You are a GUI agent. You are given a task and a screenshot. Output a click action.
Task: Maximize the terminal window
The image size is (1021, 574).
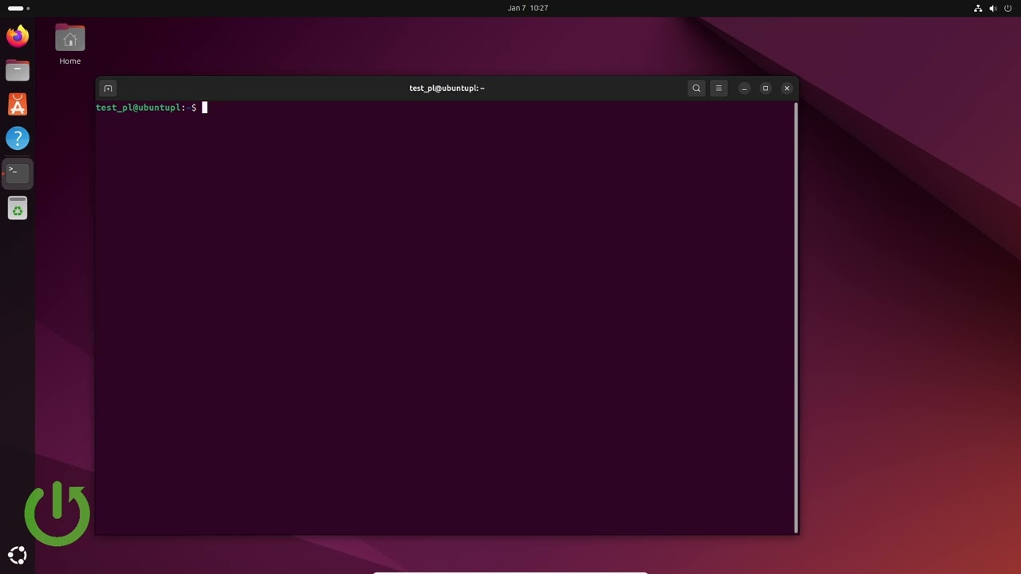click(766, 88)
